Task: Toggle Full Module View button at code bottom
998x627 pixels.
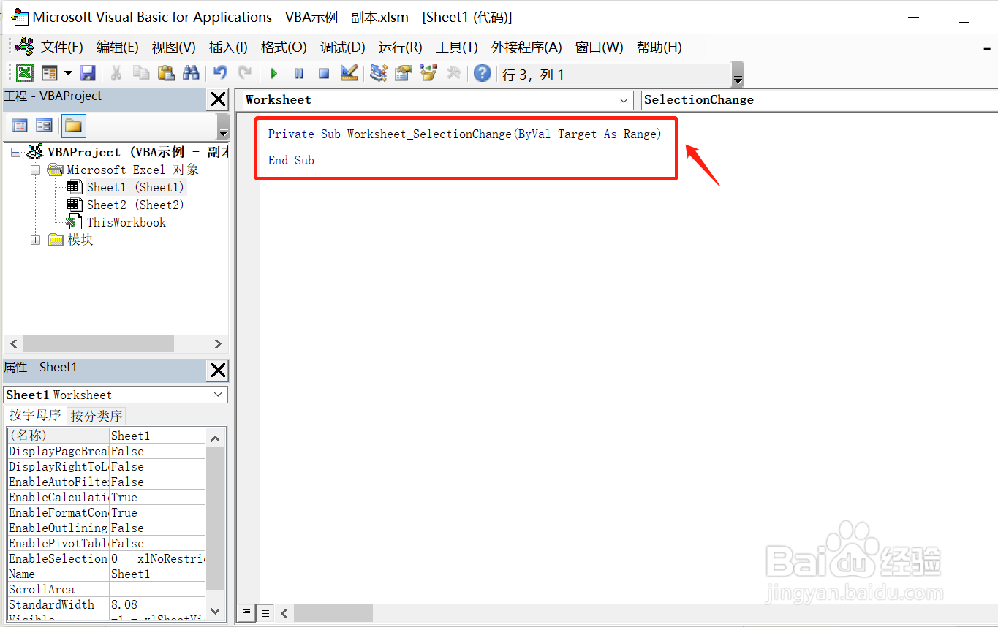Action: [265, 612]
